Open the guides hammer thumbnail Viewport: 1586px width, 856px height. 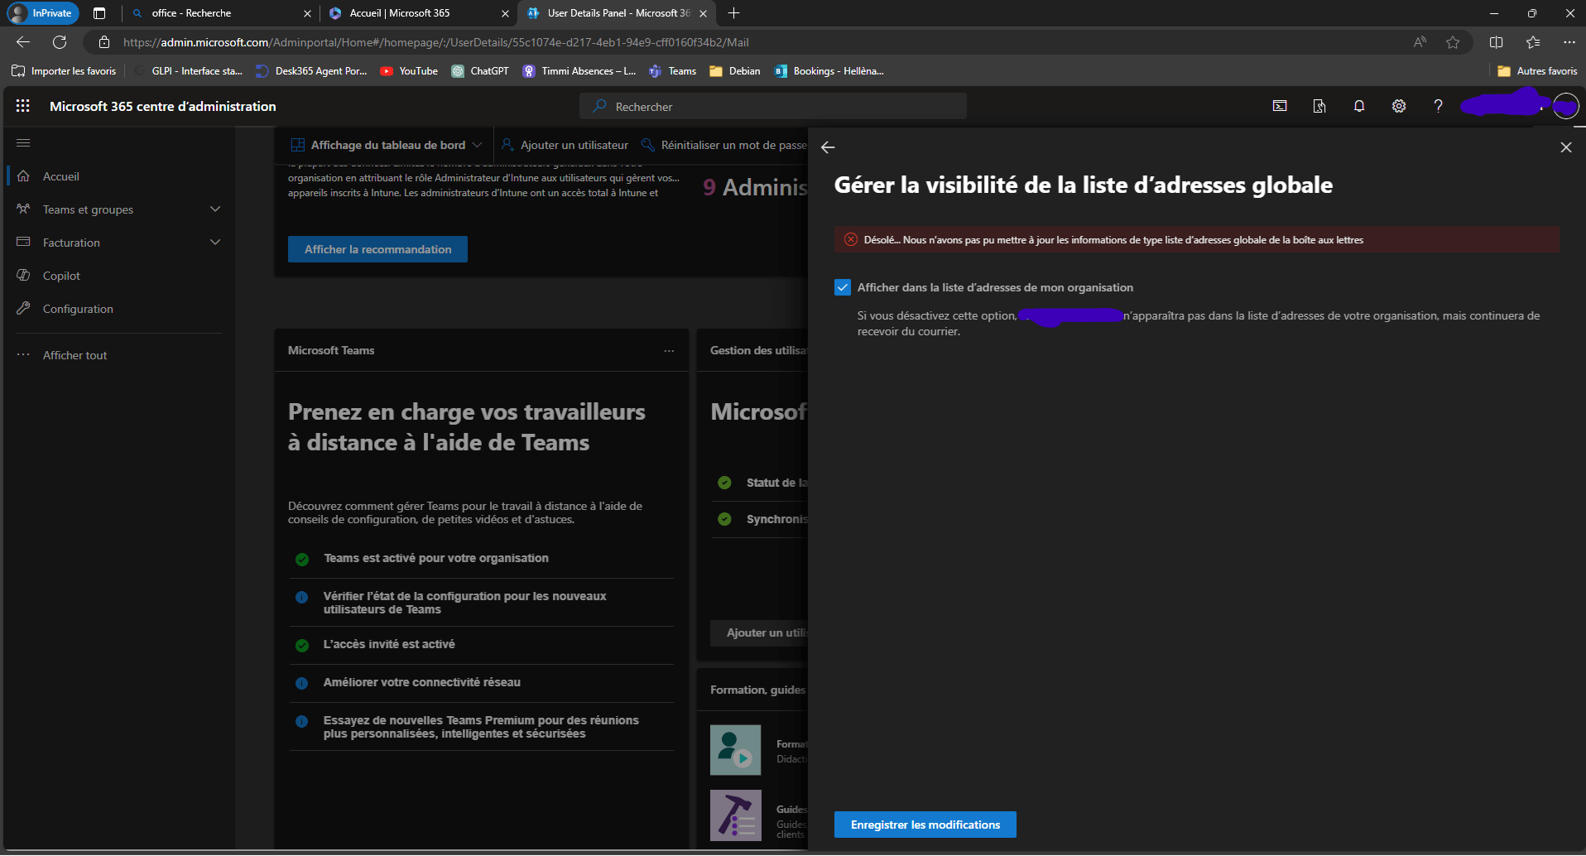click(x=735, y=815)
